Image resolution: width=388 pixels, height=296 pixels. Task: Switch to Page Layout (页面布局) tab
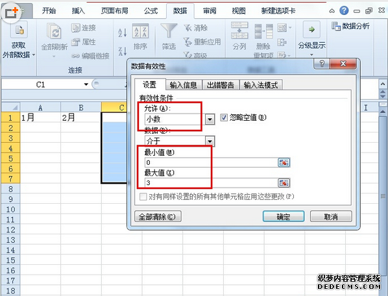coord(115,11)
